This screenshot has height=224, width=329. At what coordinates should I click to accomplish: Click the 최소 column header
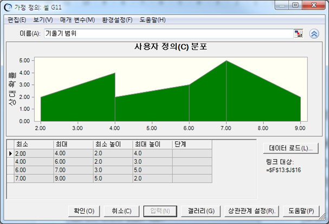click(x=34, y=144)
